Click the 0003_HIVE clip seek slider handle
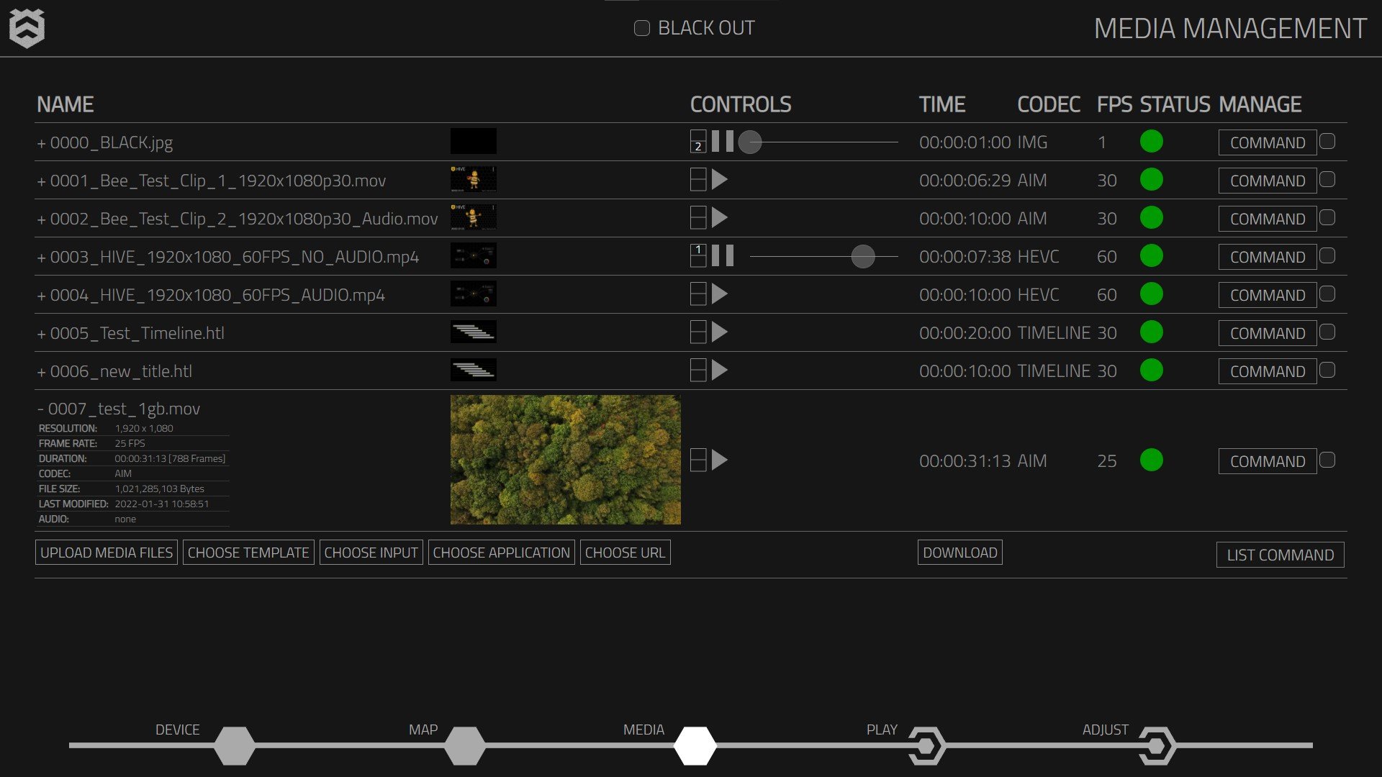1382x777 pixels. click(862, 256)
